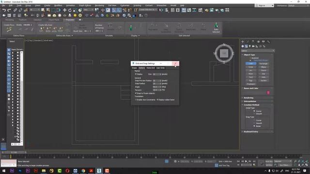This screenshot has height=174, width=310.
Task: Select the Lights category icon in command panel
Action: (x=250, y=46)
